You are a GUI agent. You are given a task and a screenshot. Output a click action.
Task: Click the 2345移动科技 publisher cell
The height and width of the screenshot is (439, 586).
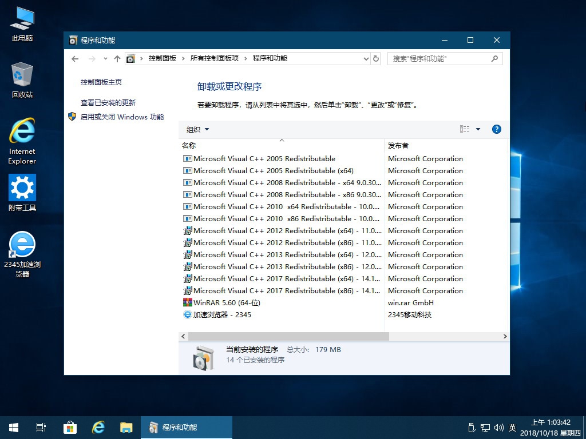point(410,315)
